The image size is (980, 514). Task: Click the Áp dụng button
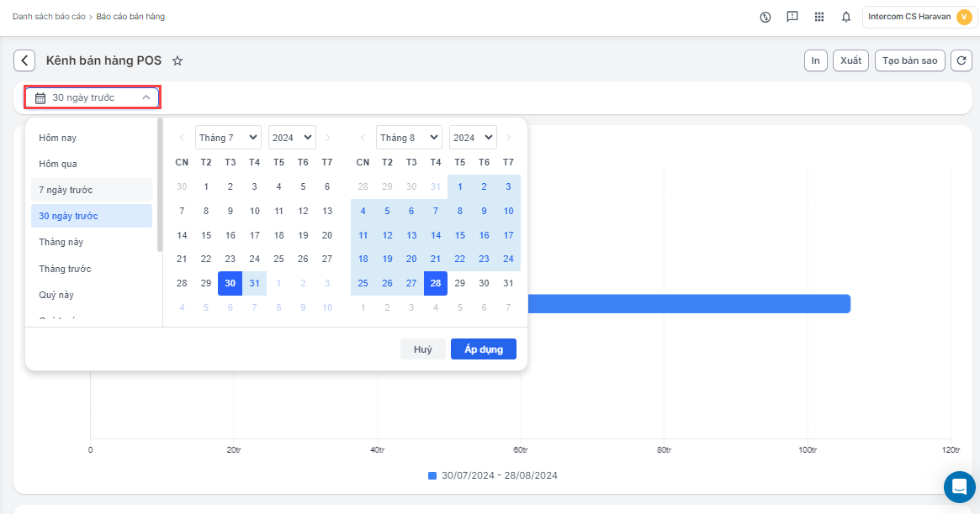[483, 349]
